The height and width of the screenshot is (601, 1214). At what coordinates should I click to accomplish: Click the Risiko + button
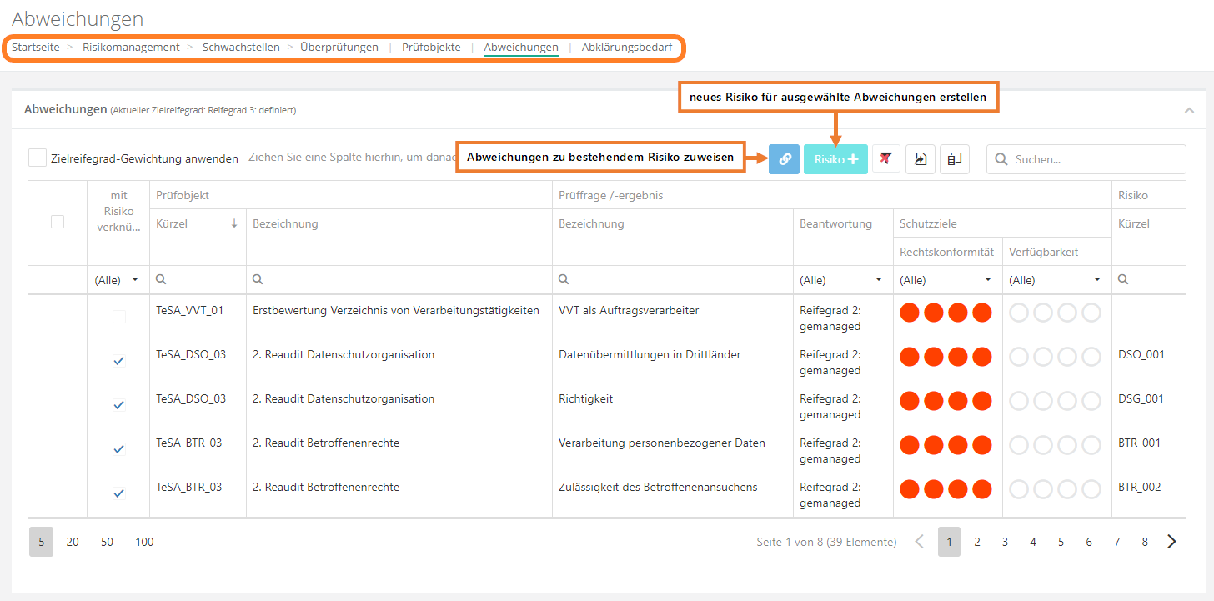(x=835, y=158)
